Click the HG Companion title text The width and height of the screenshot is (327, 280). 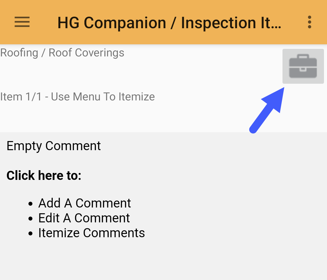[170, 22]
